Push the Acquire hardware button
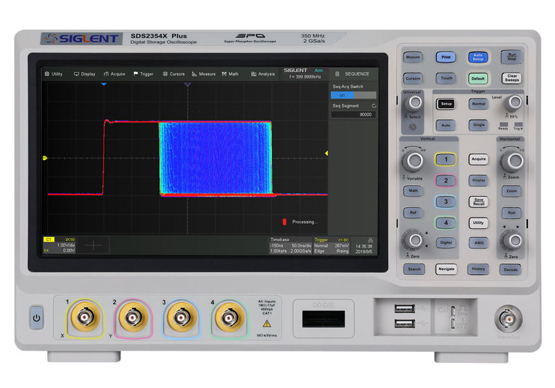Viewport: 555px width, 388px height. (x=479, y=159)
